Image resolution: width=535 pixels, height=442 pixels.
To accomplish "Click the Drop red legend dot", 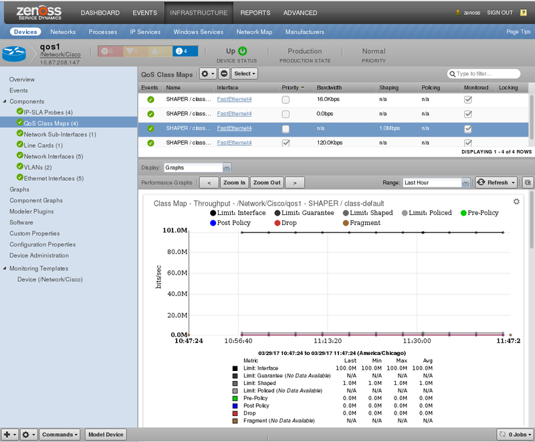I will pyautogui.click(x=278, y=223).
